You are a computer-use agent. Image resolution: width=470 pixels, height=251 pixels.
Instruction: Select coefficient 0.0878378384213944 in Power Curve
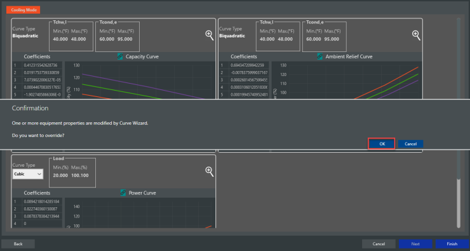pyautogui.click(x=42, y=216)
